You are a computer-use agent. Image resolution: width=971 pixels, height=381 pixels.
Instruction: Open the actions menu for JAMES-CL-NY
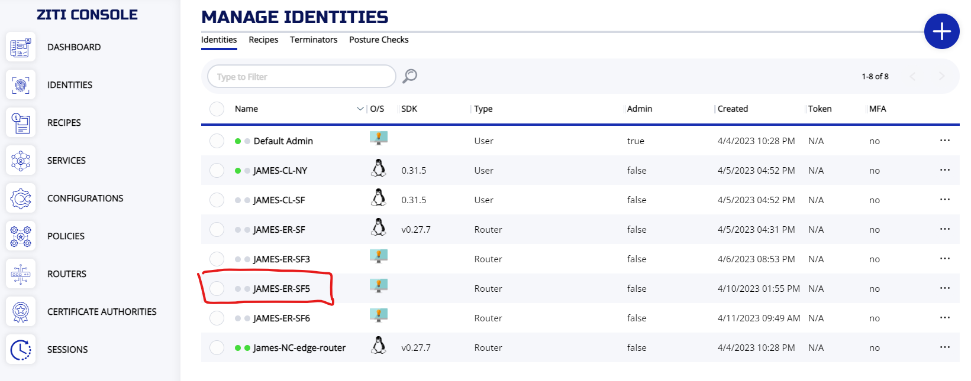click(x=944, y=170)
